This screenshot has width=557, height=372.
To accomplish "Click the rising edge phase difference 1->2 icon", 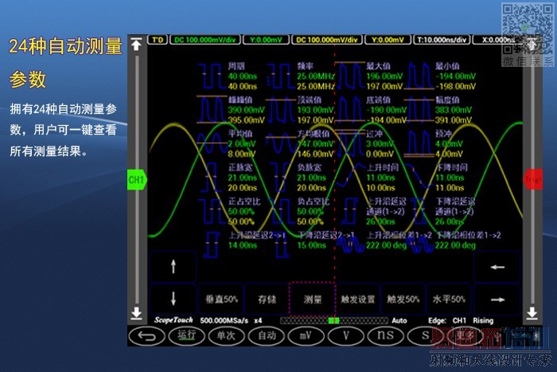I will point(350,245).
